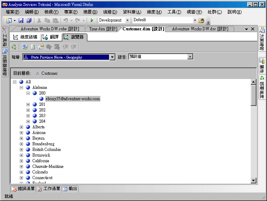The height and width of the screenshot is (201, 267).
Task: Click the Paste clipboard icon
Action: pyautogui.click(x=55, y=20)
